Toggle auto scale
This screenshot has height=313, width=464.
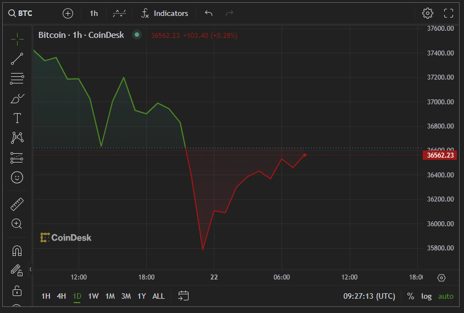(x=446, y=296)
